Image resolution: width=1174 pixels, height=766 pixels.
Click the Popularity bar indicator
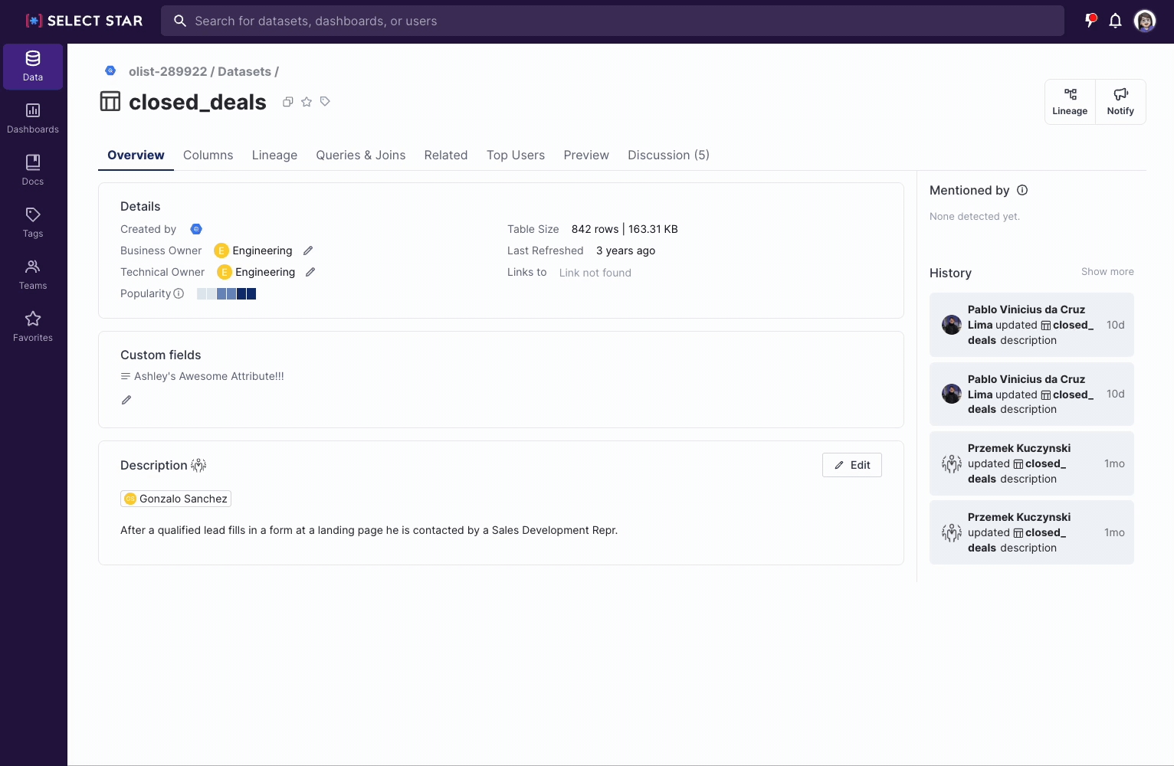pos(226,293)
